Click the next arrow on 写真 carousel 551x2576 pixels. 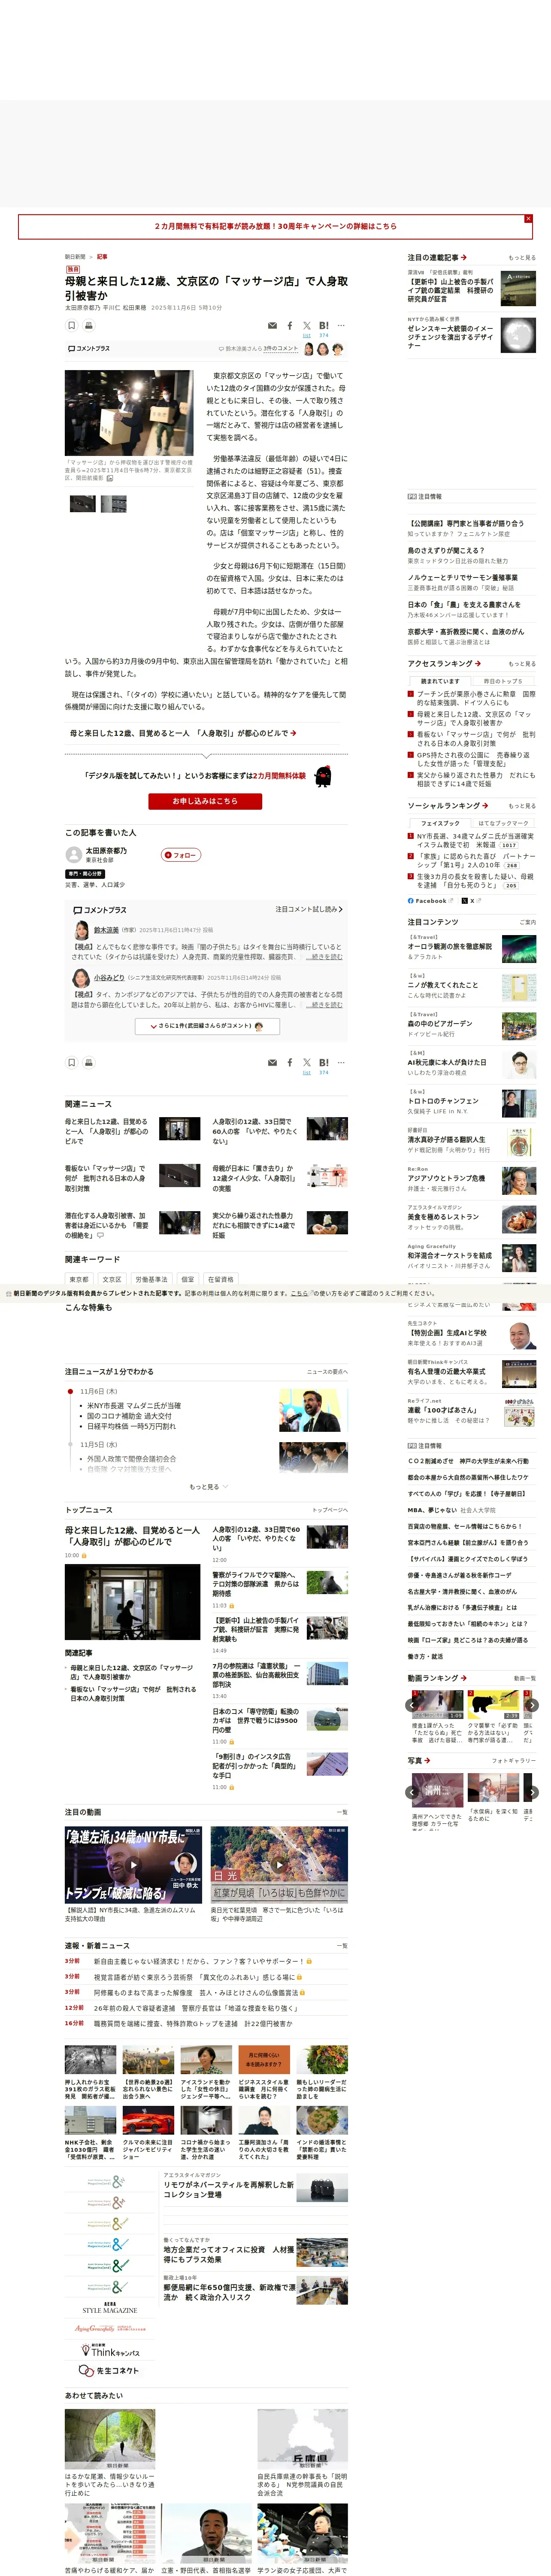pyautogui.click(x=532, y=1793)
